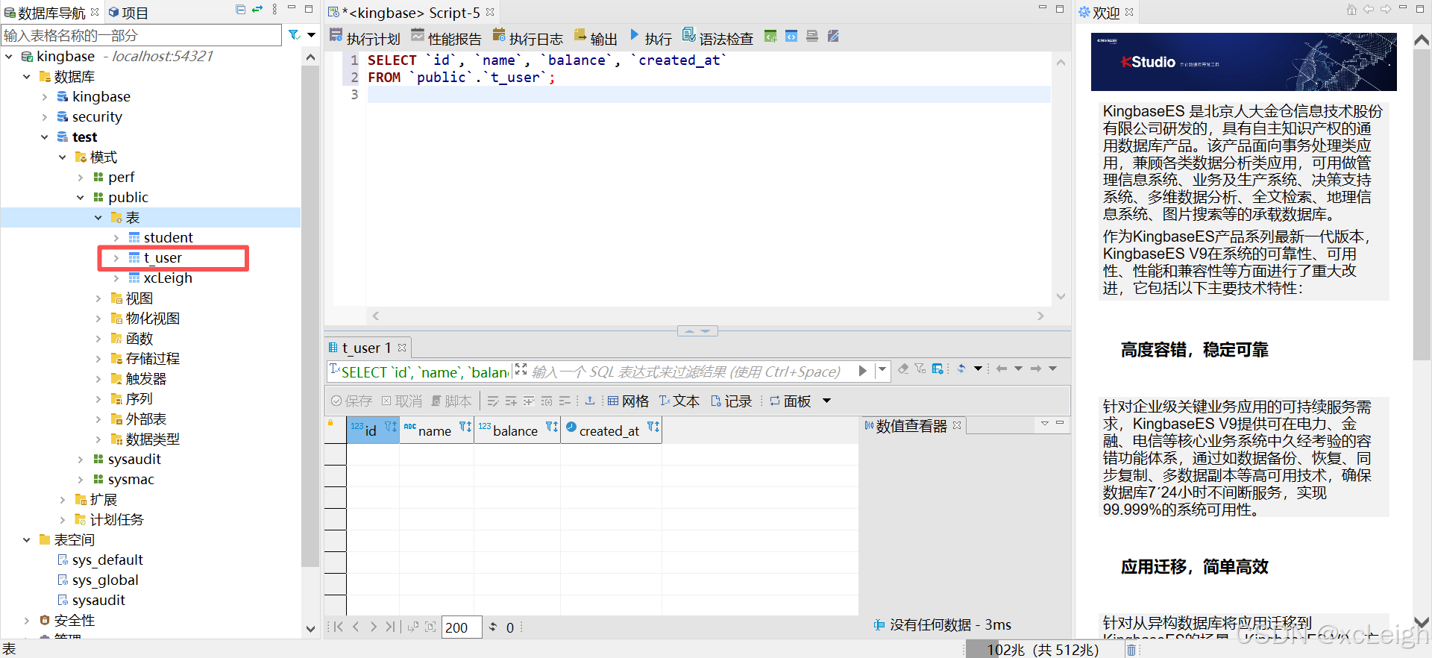This screenshot has width=1432, height=658.
Task: Select the t_user 1 result tab
Action: pos(365,348)
